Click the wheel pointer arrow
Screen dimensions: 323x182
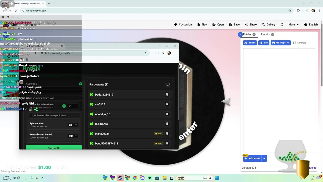(x=226, y=101)
